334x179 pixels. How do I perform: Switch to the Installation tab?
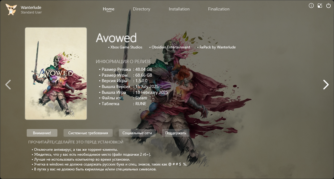point(179,9)
